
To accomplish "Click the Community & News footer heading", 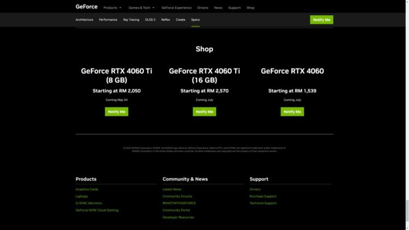I will 185,179.
